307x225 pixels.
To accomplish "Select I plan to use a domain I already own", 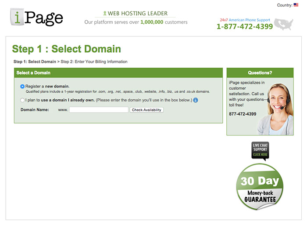I will click(22, 100).
